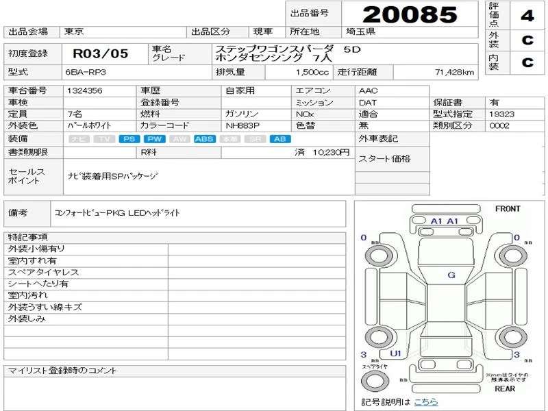The image size is (548, 411).
Task: Click the blue PW equipment badge
Action: coord(154,139)
